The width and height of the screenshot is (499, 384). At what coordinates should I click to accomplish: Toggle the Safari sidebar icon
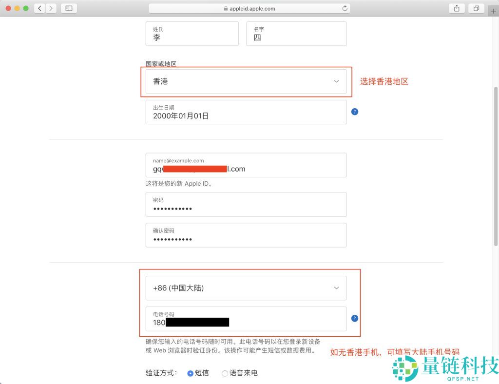[x=67, y=8]
